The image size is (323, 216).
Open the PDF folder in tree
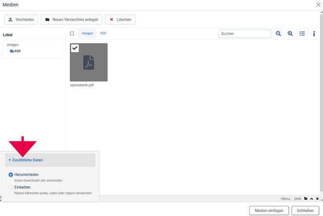coord(18,51)
